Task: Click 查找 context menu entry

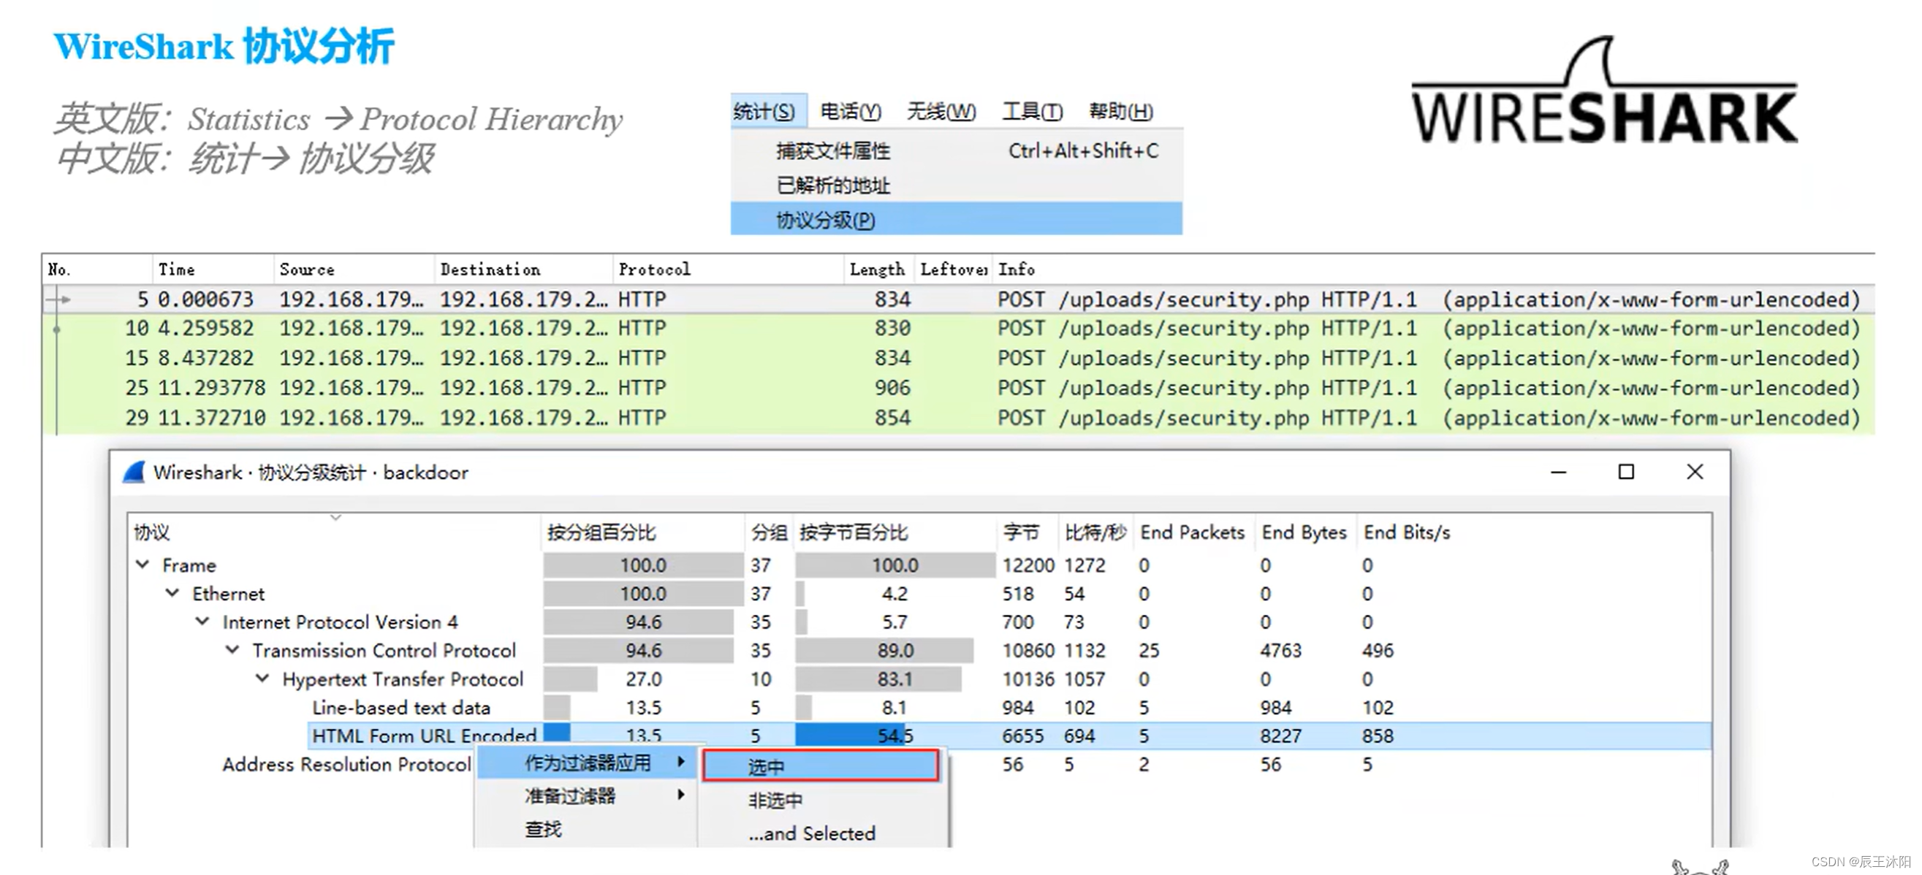Action: click(588, 829)
